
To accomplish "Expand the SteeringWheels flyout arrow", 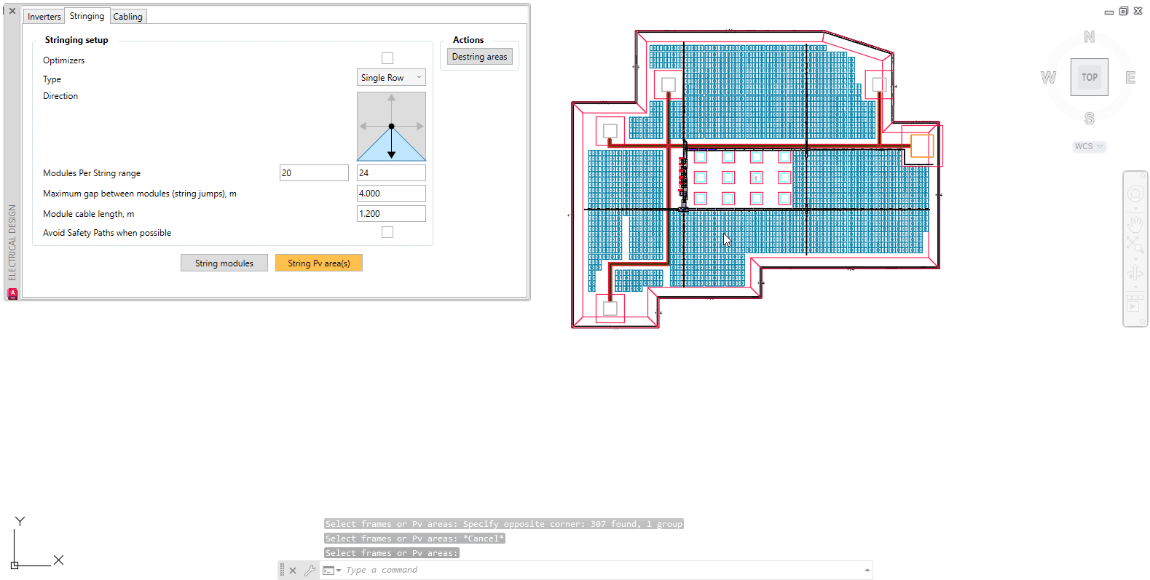I will coord(1135,209).
